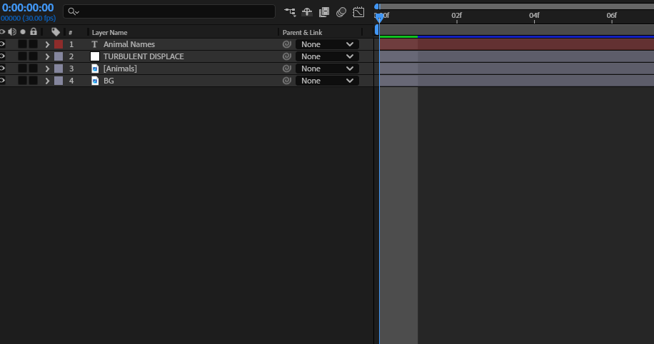Solo the Animal Names layer
The height and width of the screenshot is (344, 654).
point(23,44)
